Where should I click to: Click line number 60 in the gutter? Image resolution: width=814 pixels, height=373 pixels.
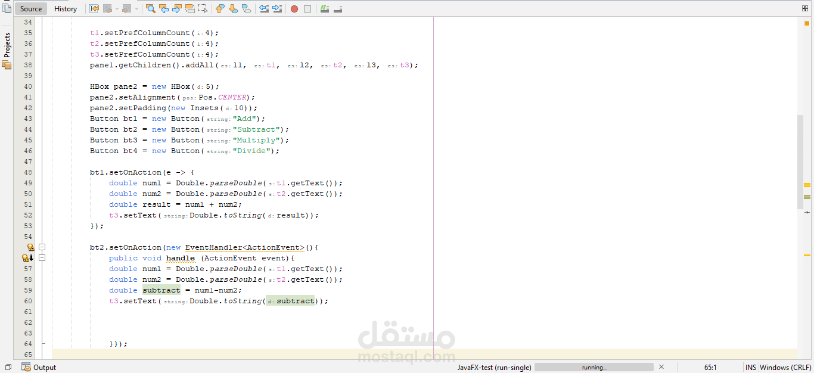28,301
